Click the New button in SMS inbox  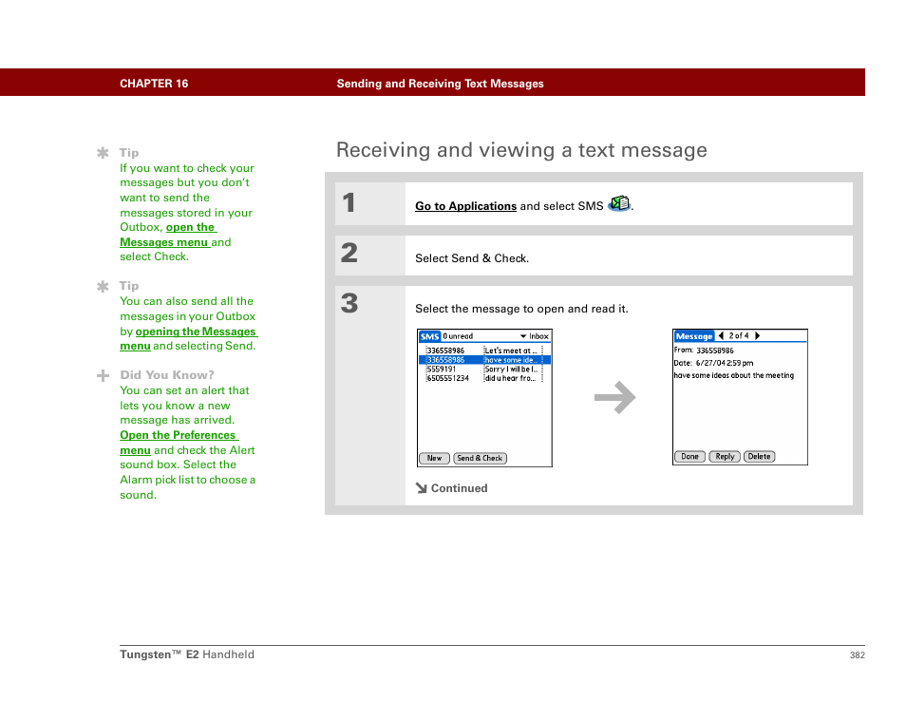(x=434, y=458)
